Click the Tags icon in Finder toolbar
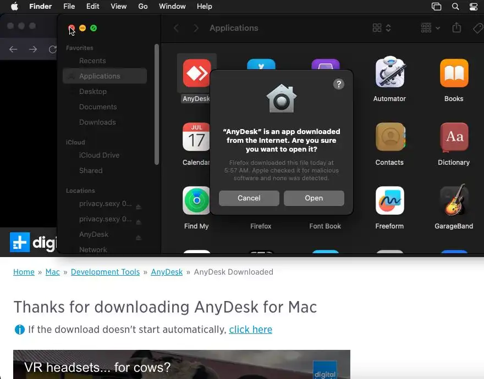This screenshot has width=484, height=379. tap(478, 28)
